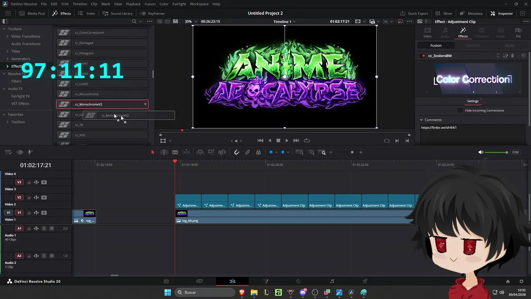
Task: Collapse the Favorites section
Action: (4, 115)
